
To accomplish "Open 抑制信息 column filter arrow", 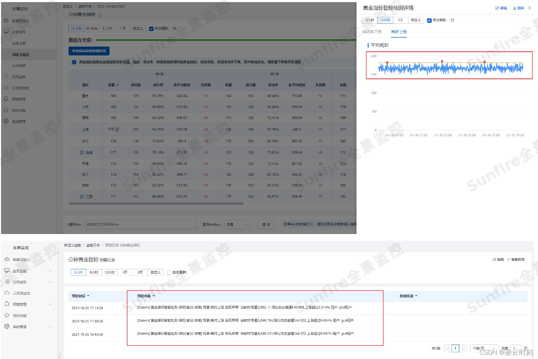I will pos(416,296).
